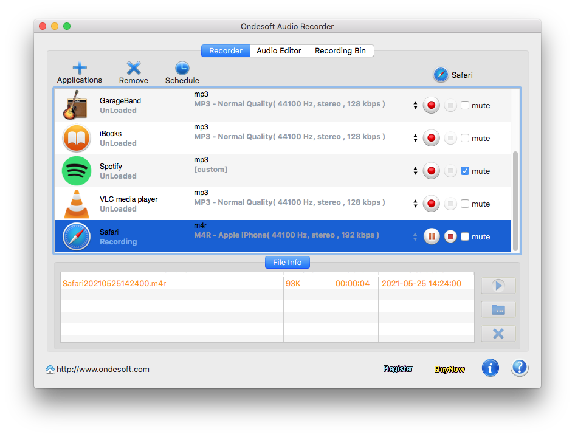Play the selected recorded file
Viewport: 575px width, 437px height.
click(498, 286)
